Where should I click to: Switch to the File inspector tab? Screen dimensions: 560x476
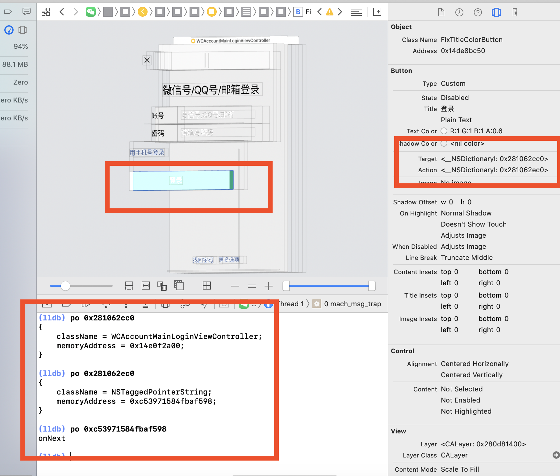coord(441,12)
